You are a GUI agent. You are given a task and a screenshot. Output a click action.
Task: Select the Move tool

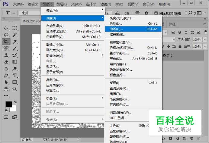pyautogui.click(x=6, y=28)
